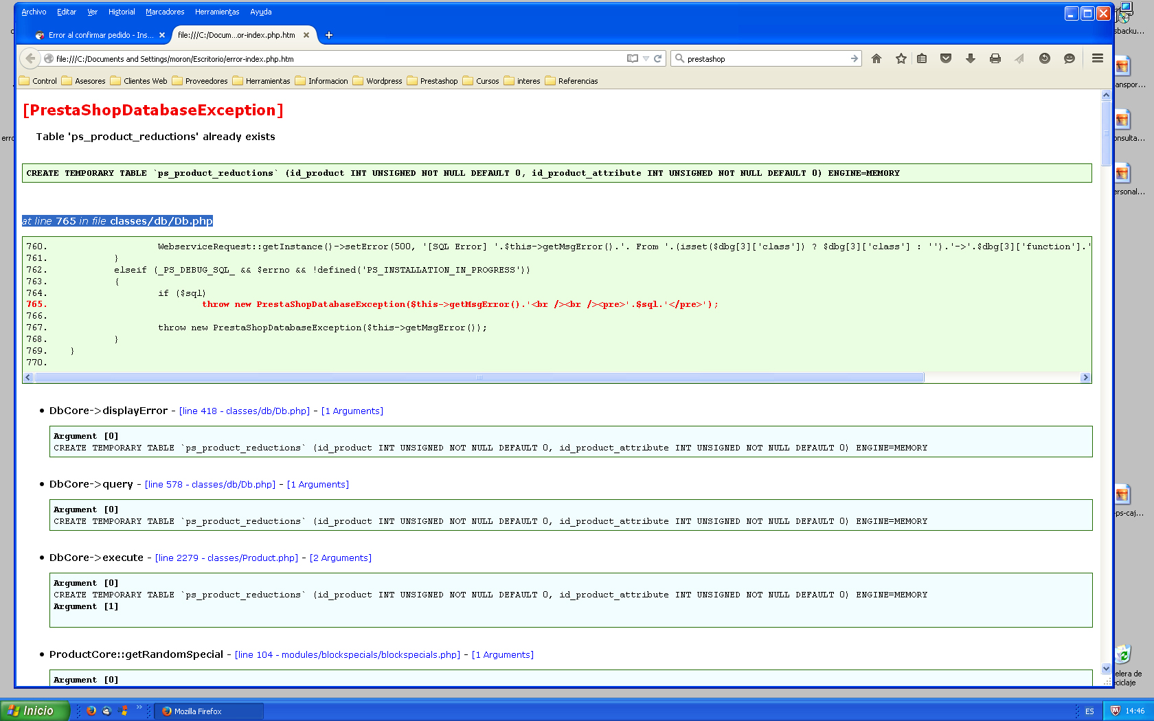Click the search magnifier icon
Viewport: 1154px width, 721px height.
679,58
